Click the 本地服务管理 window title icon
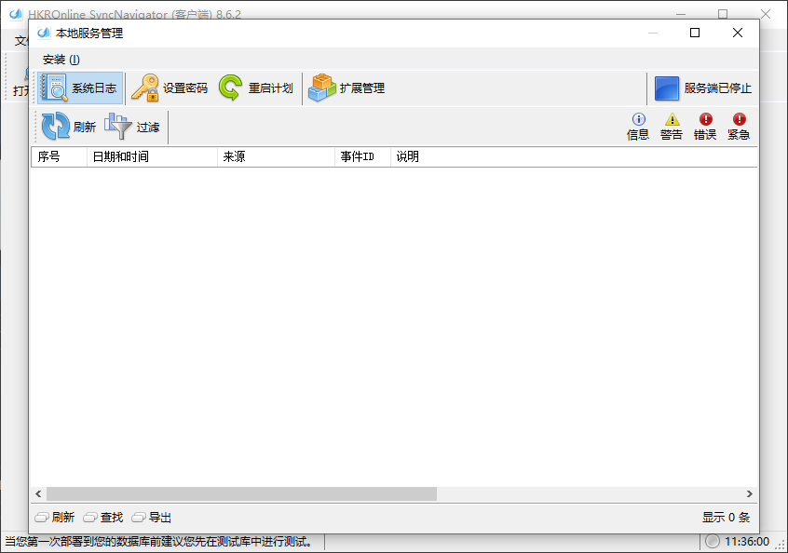The image size is (788, 553). click(44, 34)
